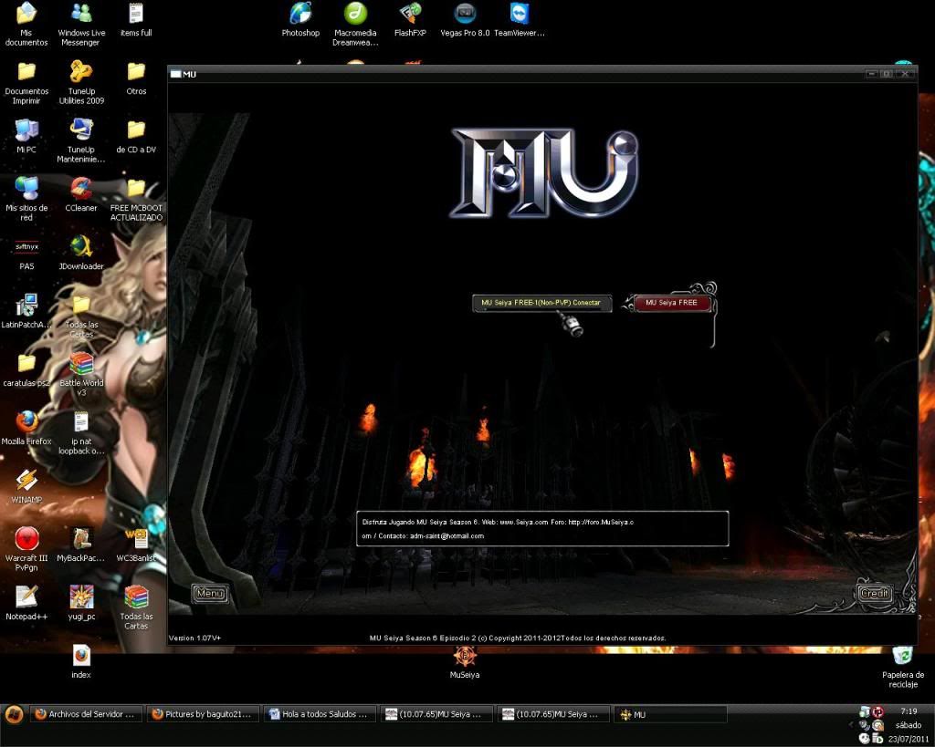Open Documentos Imprimir folder
The image size is (935, 747).
click(x=26, y=83)
